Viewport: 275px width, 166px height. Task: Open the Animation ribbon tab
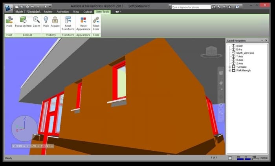(62, 12)
